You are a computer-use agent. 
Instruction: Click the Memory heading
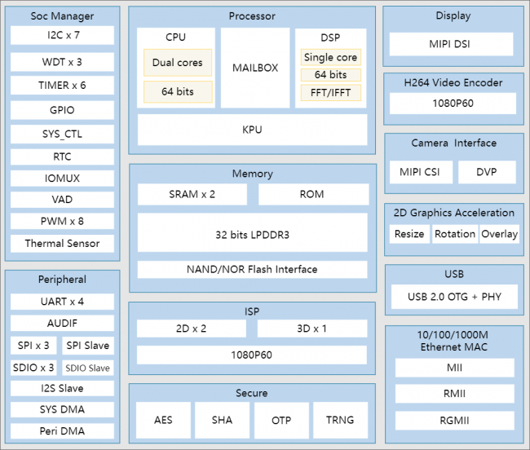point(253,174)
